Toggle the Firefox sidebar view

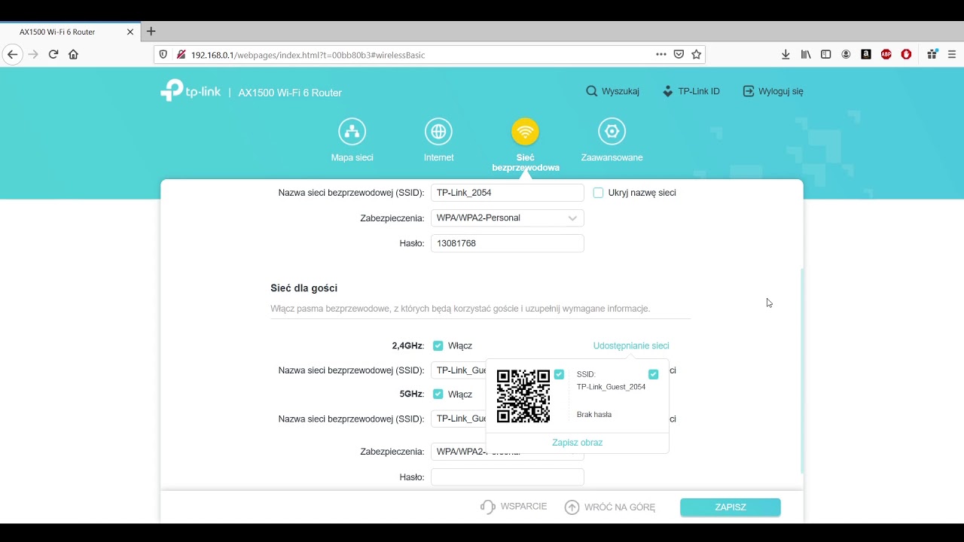(x=826, y=54)
